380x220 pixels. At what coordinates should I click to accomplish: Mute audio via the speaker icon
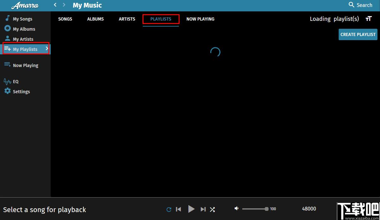click(x=236, y=209)
